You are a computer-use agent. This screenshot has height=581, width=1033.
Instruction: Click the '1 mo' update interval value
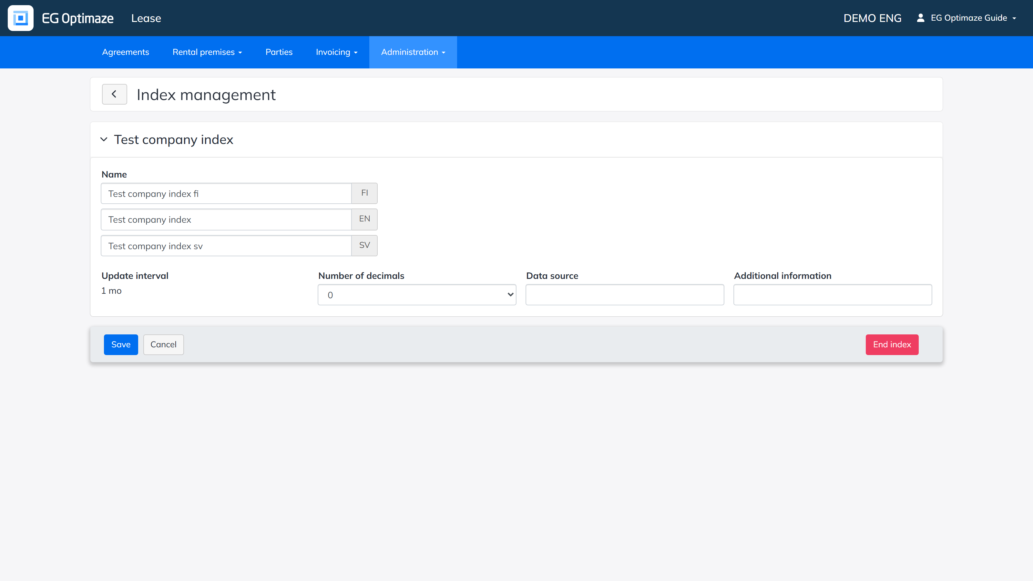click(111, 291)
